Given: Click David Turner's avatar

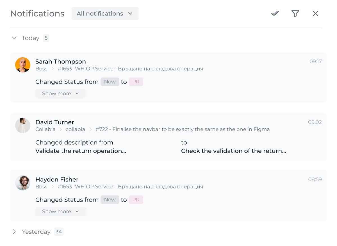Looking at the screenshot, I should click(x=23, y=125).
